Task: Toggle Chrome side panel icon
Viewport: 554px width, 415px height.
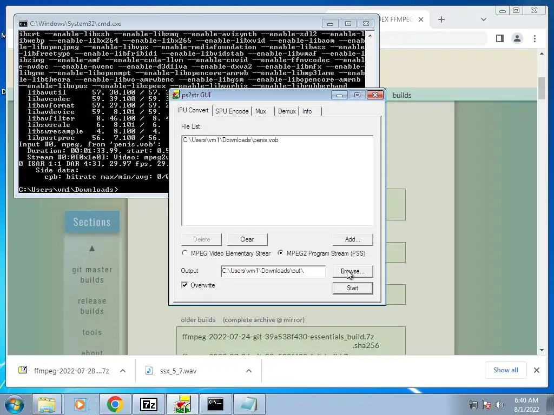Action: (499, 38)
